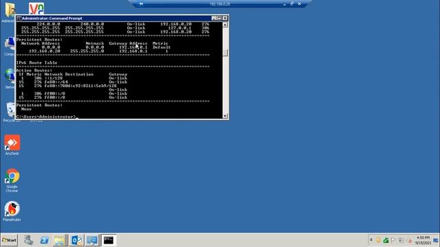Open the Network desktop icon

10,78
